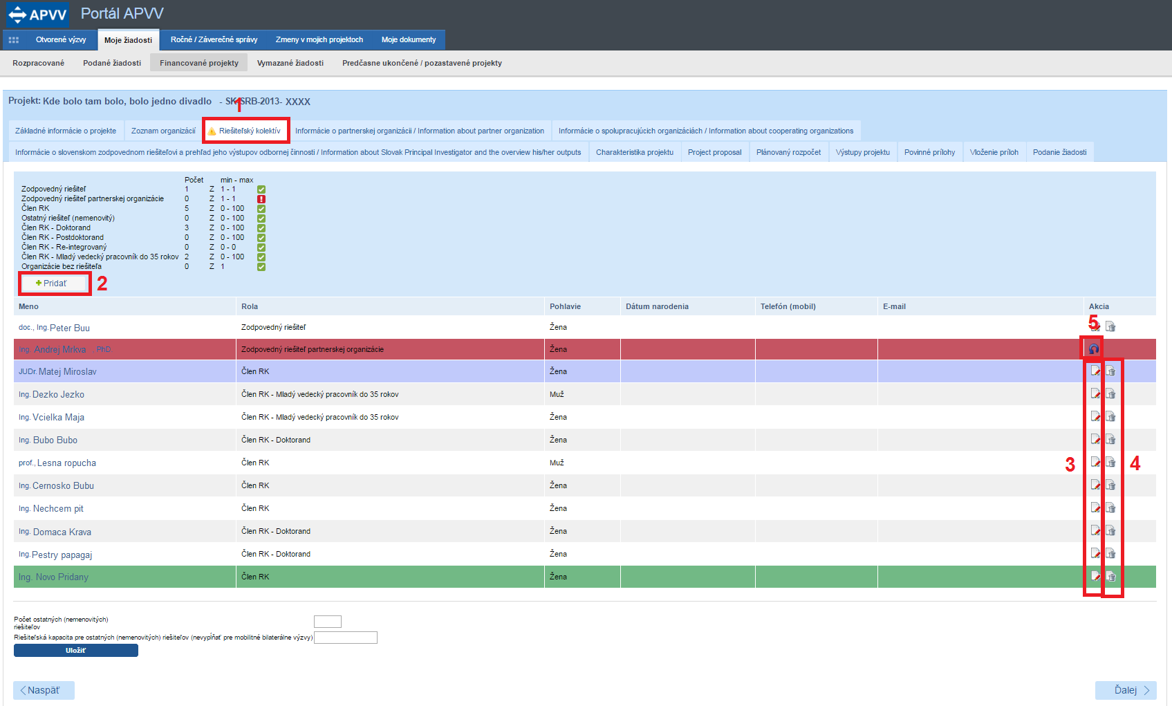1172x706 pixels.
Task: Open Moje dokumenty menu
Action: click(x=409, y=40)
